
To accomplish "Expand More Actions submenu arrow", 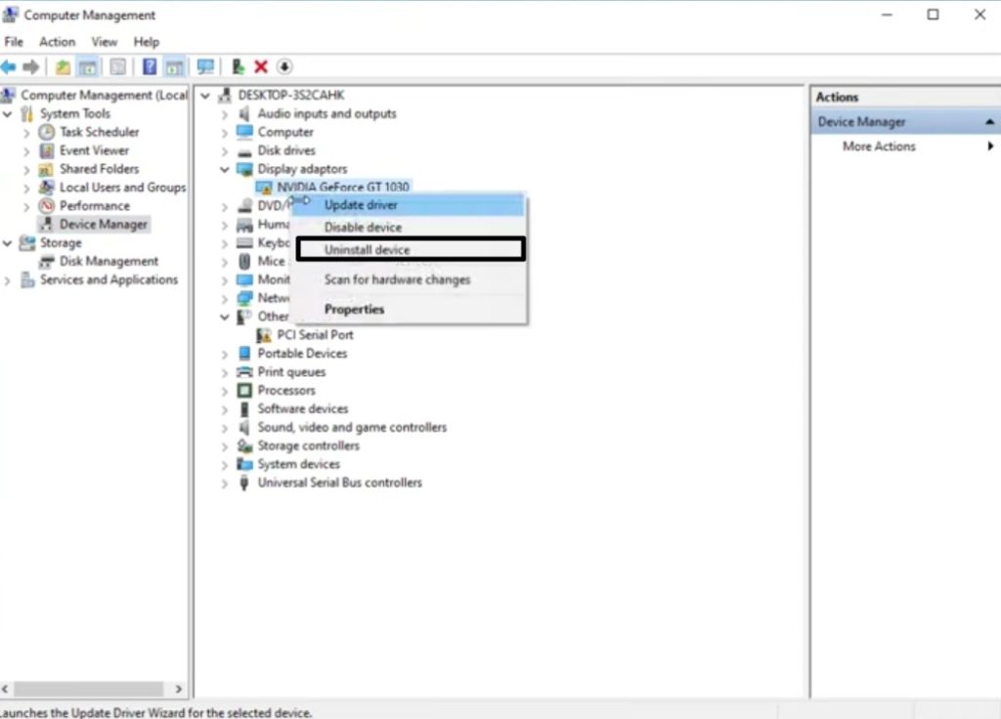I will coord(990,147).
